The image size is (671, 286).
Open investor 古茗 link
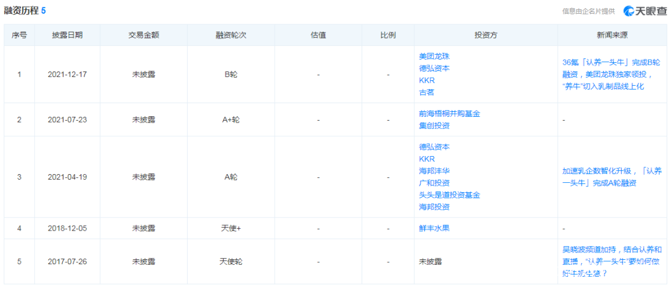(x=427, y=92)
